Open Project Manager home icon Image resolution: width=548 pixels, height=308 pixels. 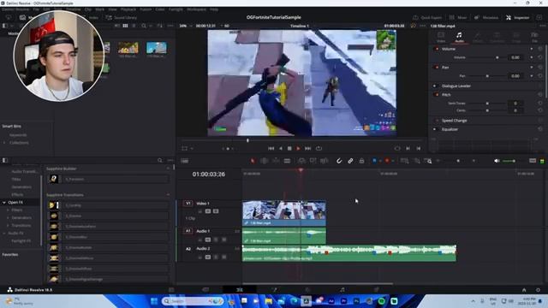point(524,290)
